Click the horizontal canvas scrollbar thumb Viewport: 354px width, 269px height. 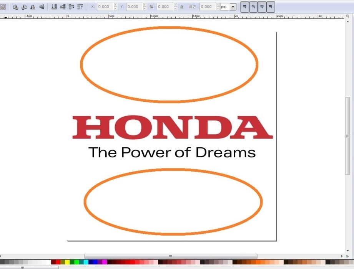pos(171,256)
